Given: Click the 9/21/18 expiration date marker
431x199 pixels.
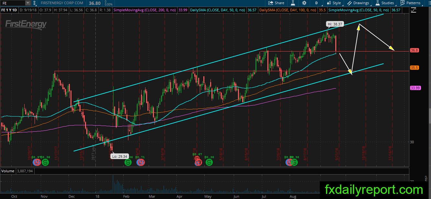Looking at the screenshot, I should click(x=337, y=154).
